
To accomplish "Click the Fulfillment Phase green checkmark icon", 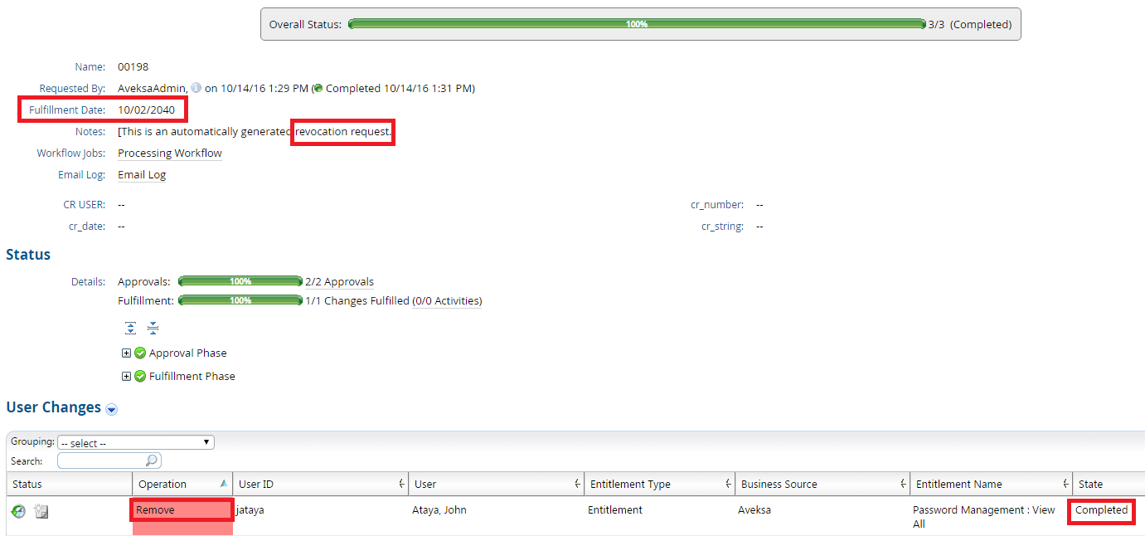I will [x=140, y=376].
